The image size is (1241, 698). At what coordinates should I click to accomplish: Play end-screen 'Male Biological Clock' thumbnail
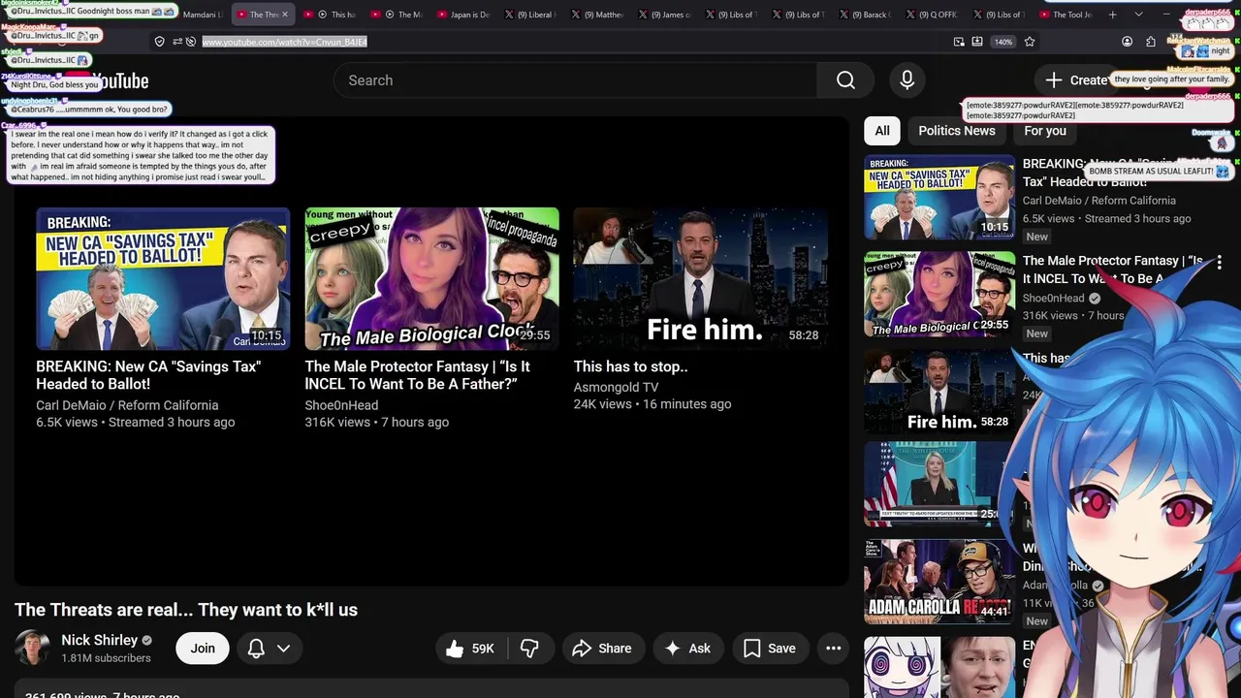431,278
